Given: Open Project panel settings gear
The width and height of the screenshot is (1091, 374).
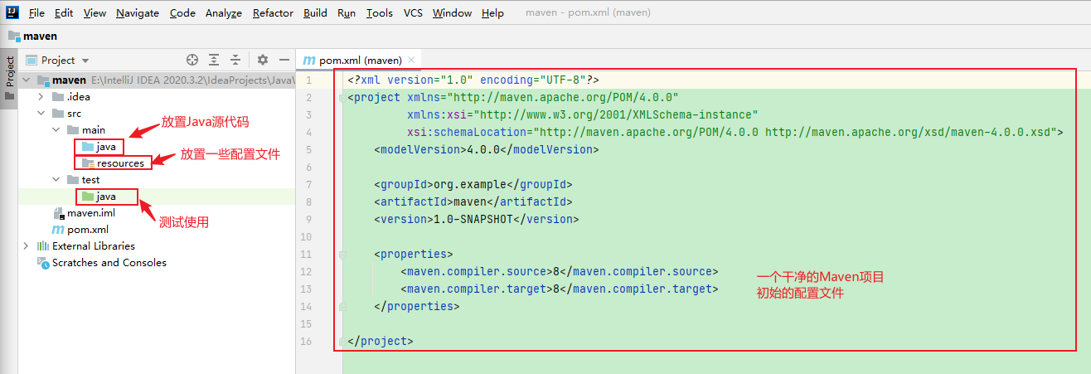Looking at the screenshot, I should [x=263, y=60].
